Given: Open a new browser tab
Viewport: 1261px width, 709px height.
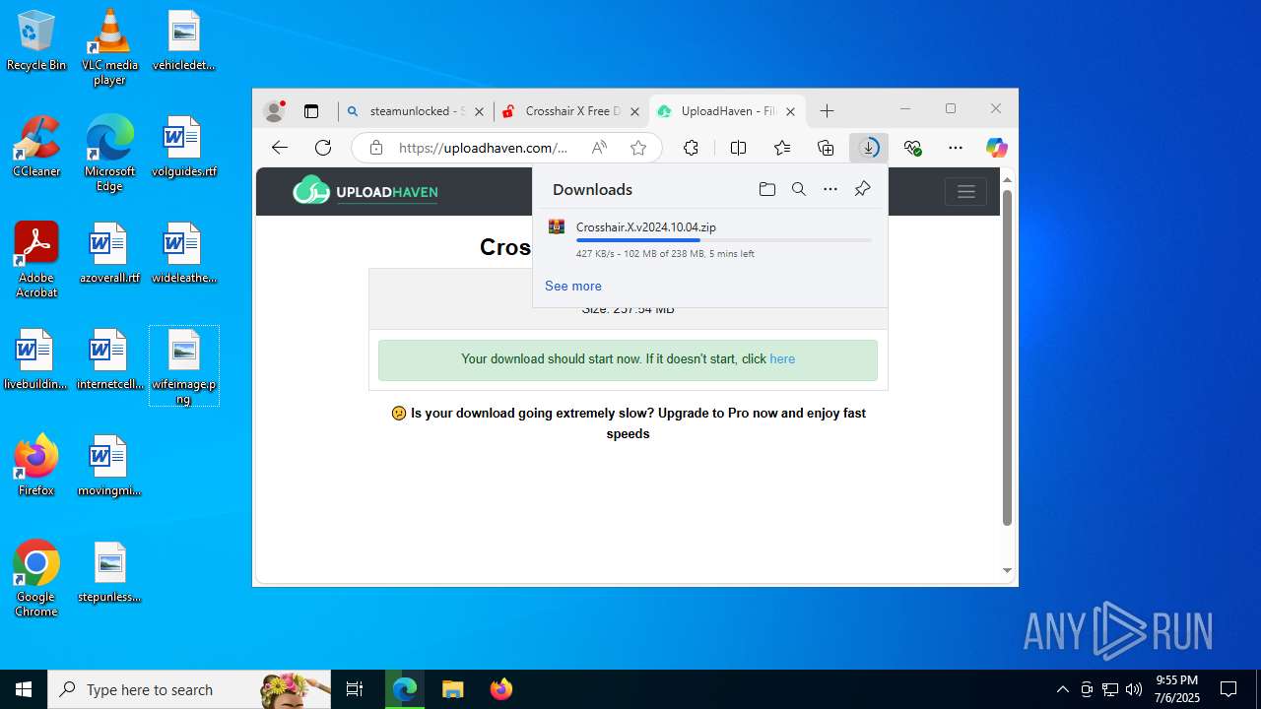Looking at the screenshot, I should tap(828, 111).
